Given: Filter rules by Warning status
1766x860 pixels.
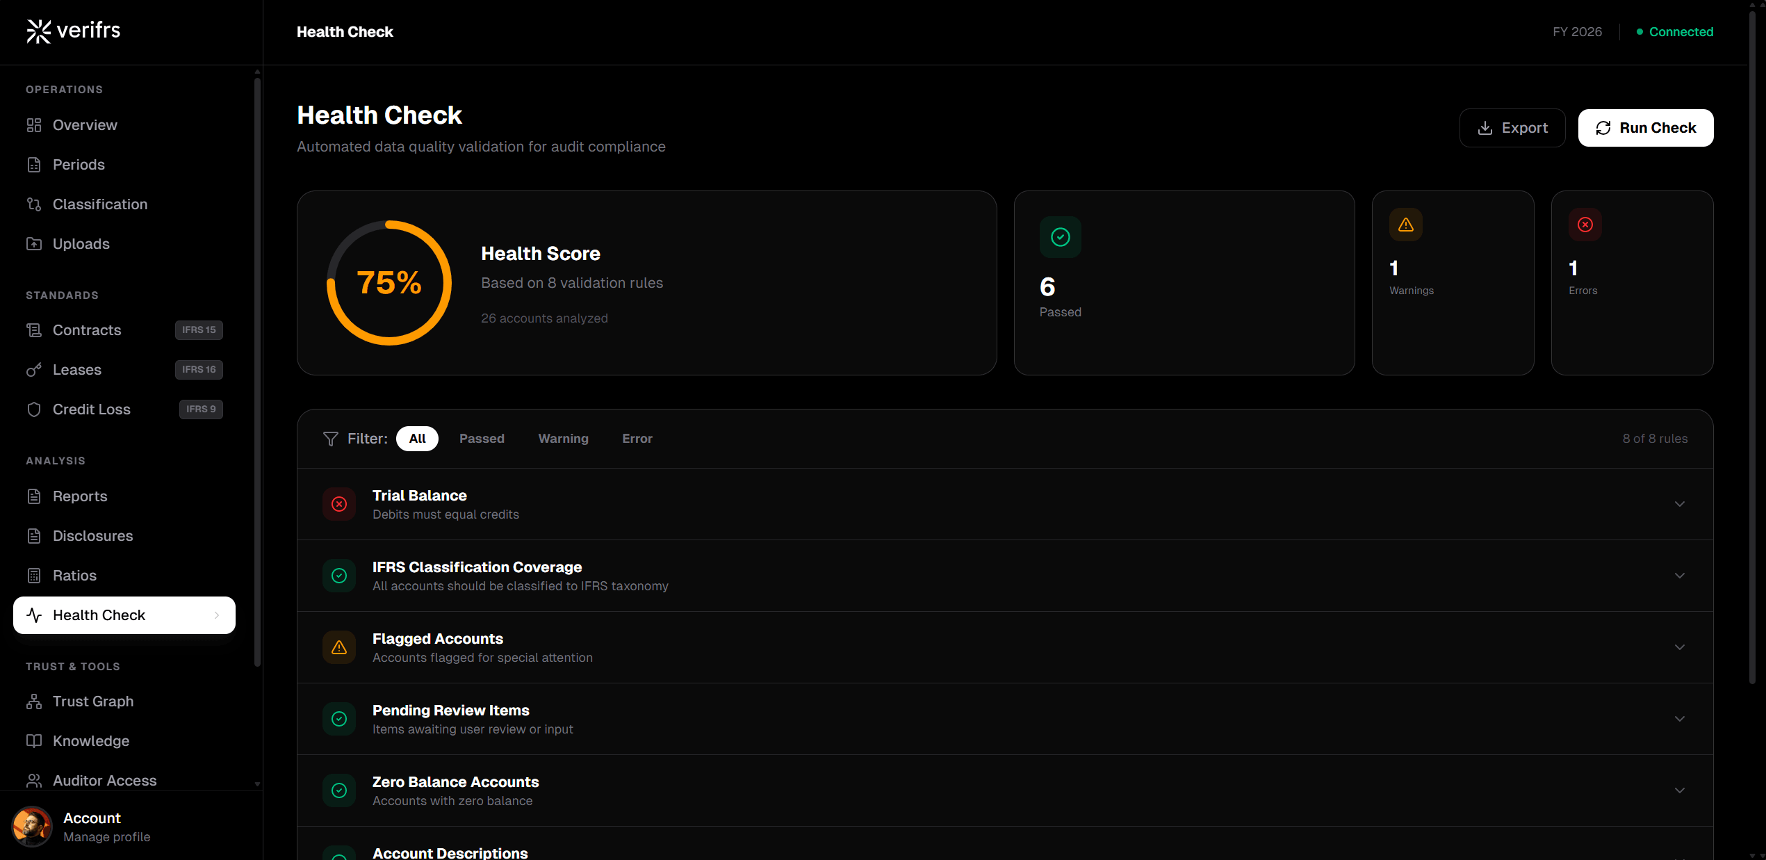Looking at the screenshot, I should [x=563, y=439].
